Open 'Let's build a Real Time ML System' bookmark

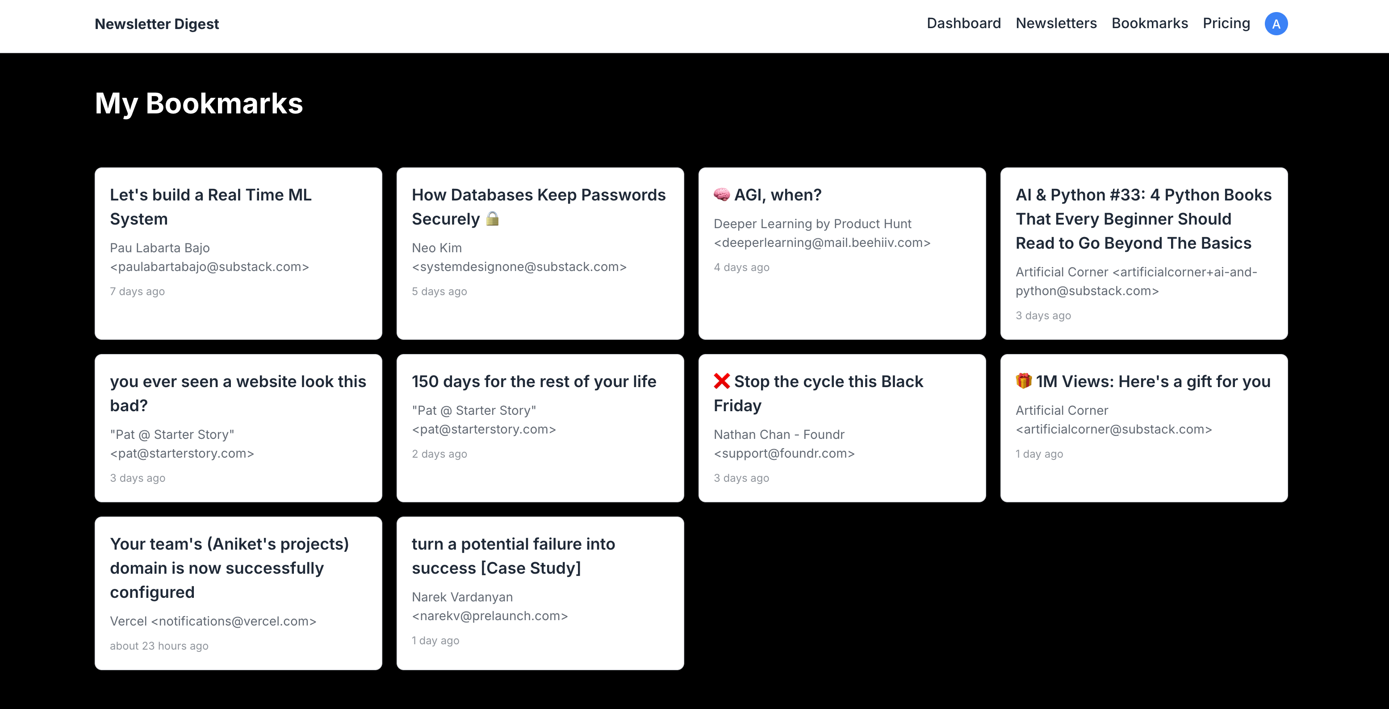coord(238,254)
